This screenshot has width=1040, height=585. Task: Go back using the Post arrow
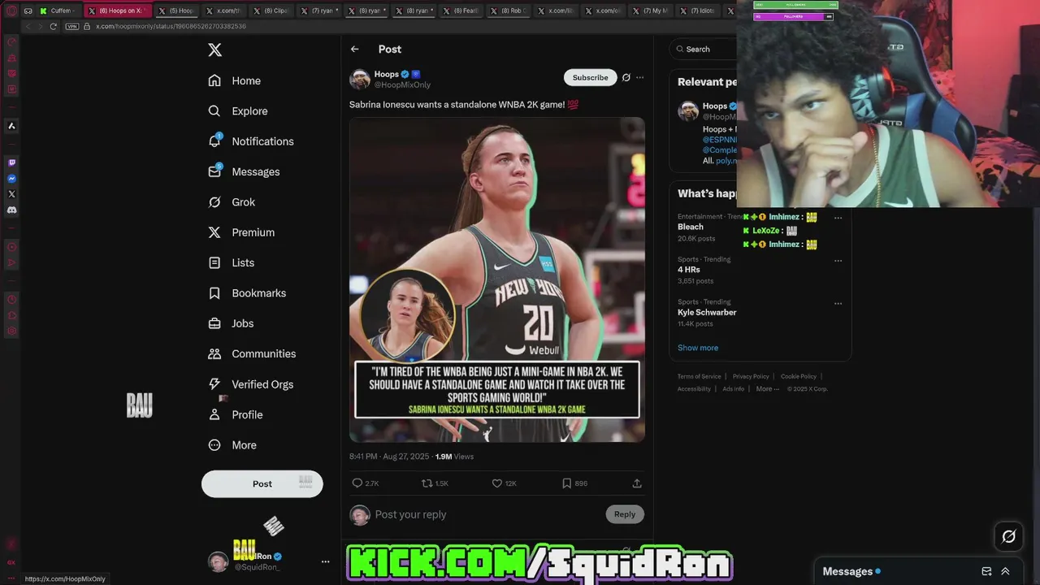[x=355, y=49]
